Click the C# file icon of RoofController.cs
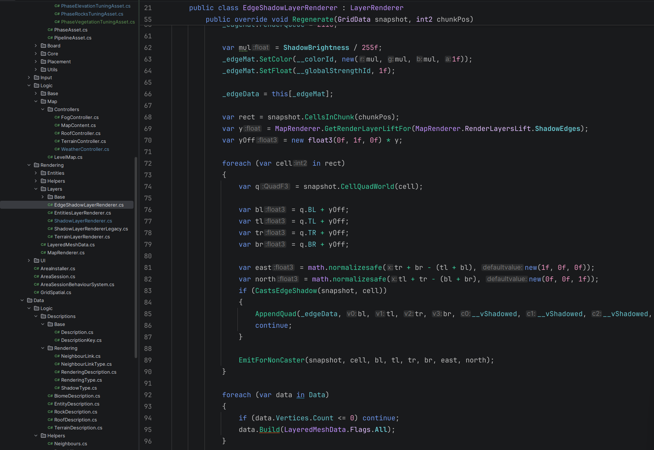Screen dimensions: 654x450 (x=57, y=133)
